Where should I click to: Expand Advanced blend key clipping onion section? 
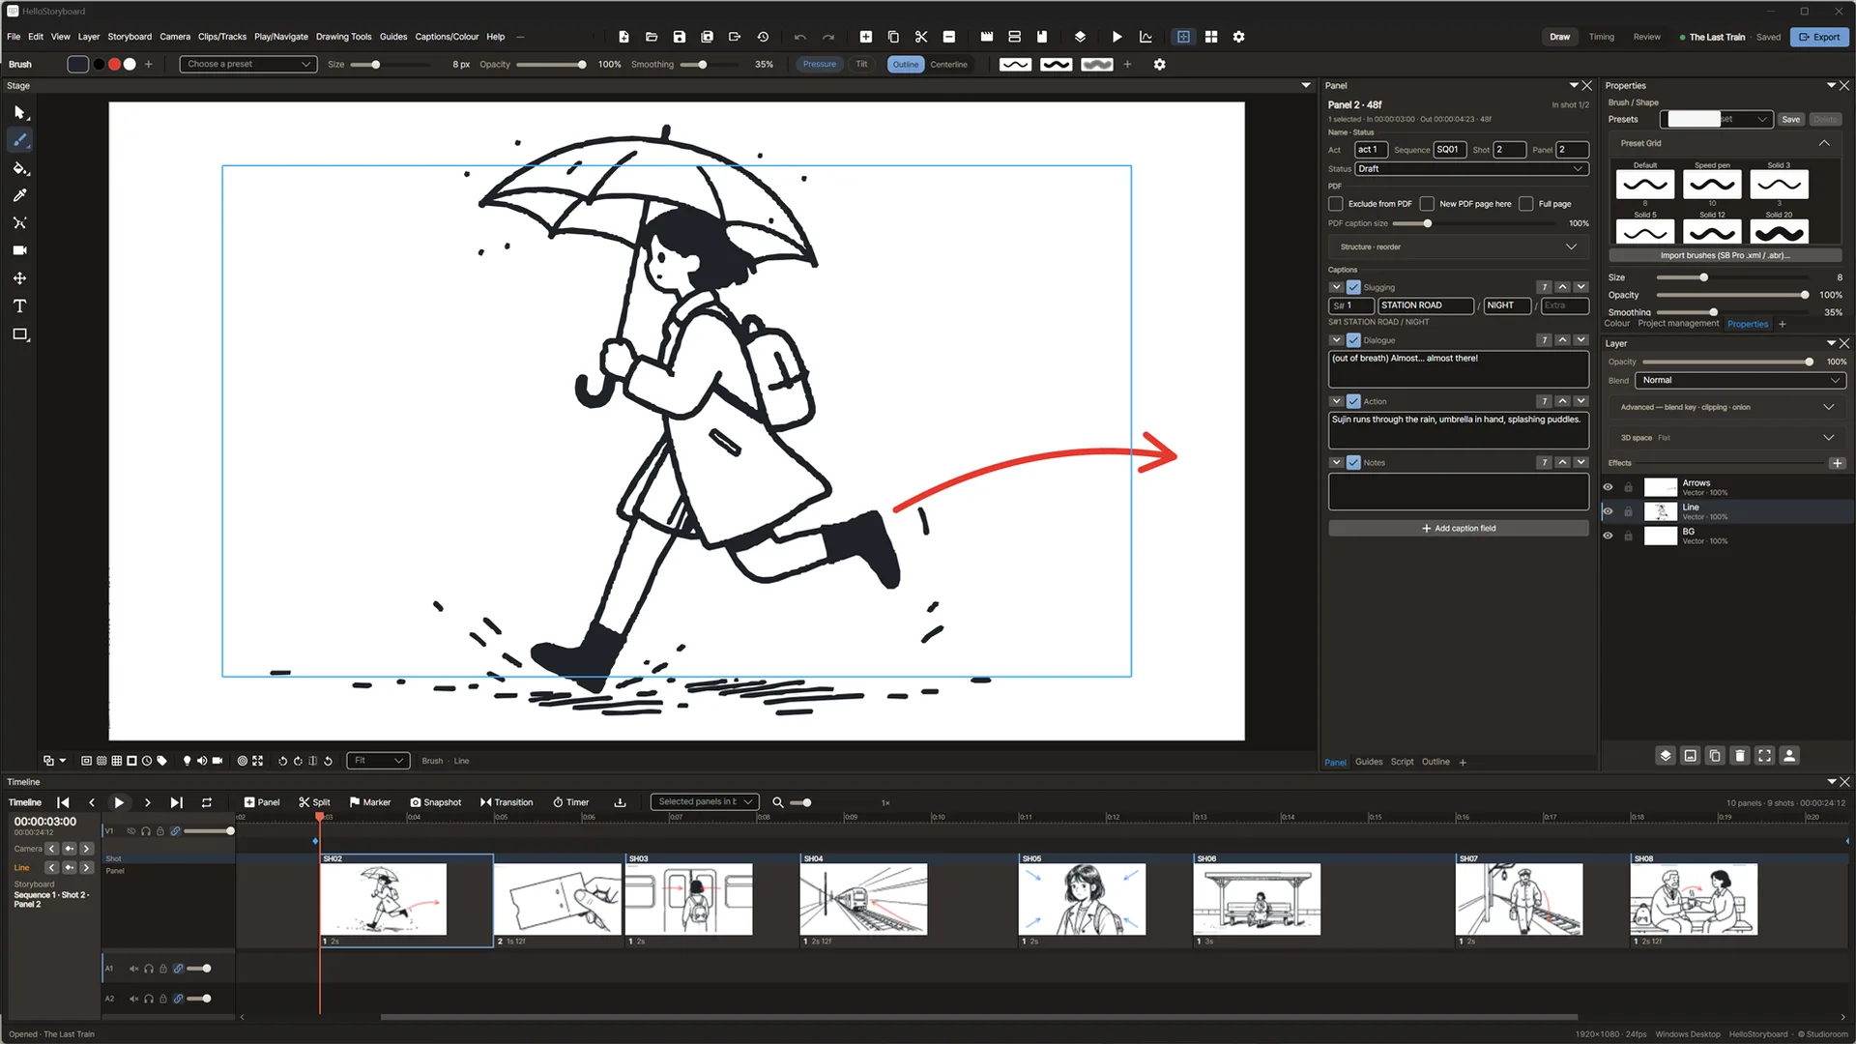pos(1726,408)
